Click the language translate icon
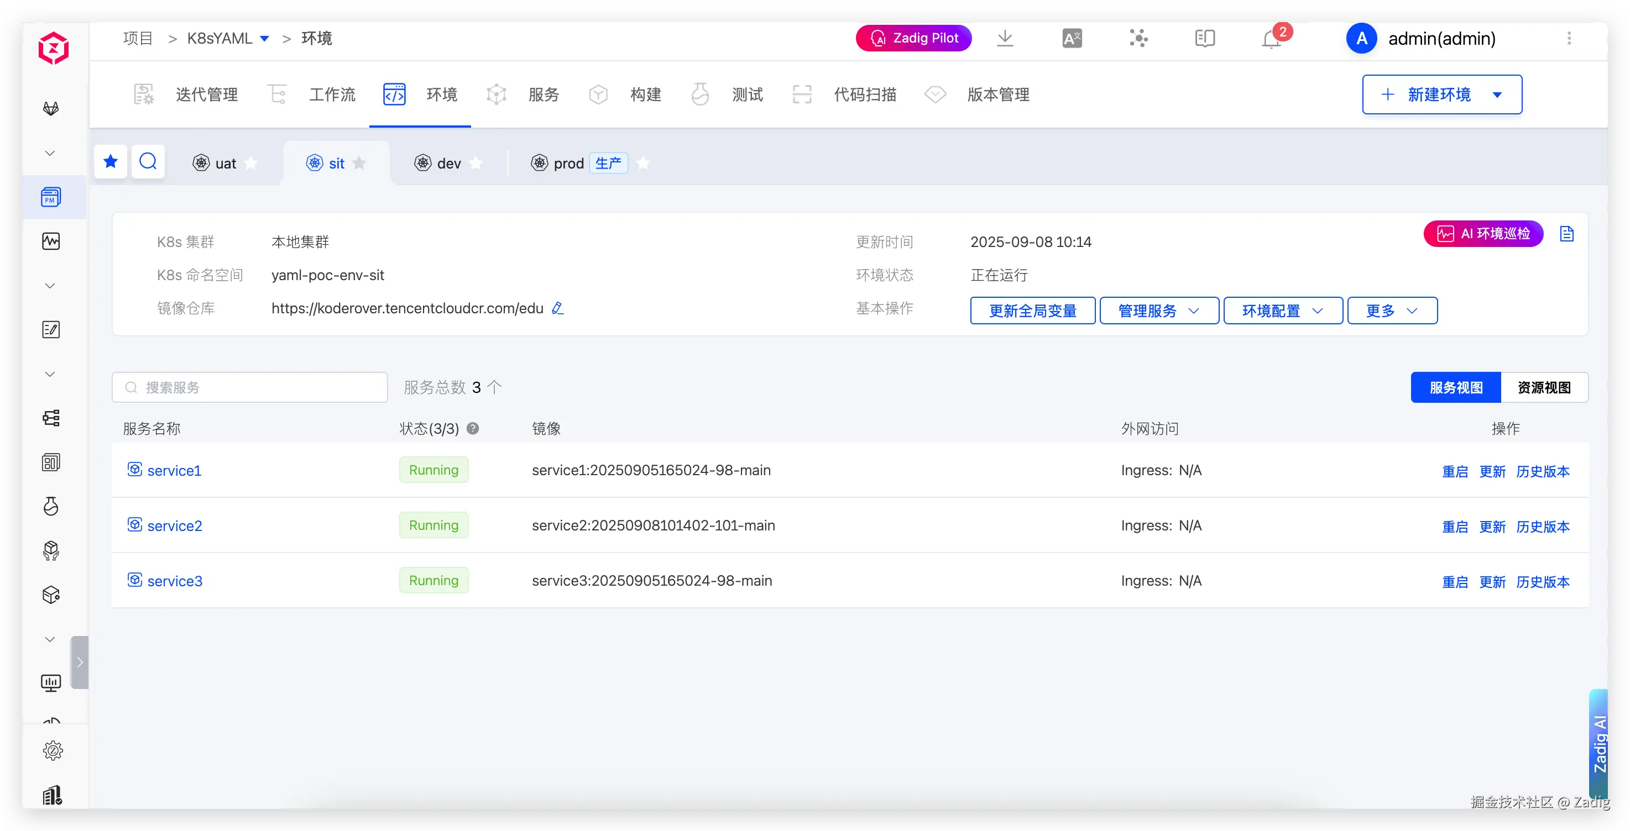 (1072, 39)
